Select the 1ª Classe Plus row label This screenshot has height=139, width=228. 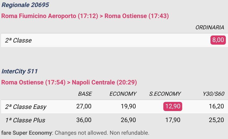[x=25, y=120]
